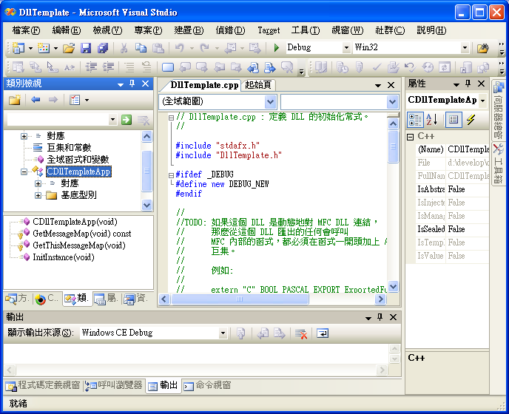Image resolution: width=509 pixels, height=414 pixels.
Task: Click Decrease Indent toolbar icon
Action: [x=91, y=67]
